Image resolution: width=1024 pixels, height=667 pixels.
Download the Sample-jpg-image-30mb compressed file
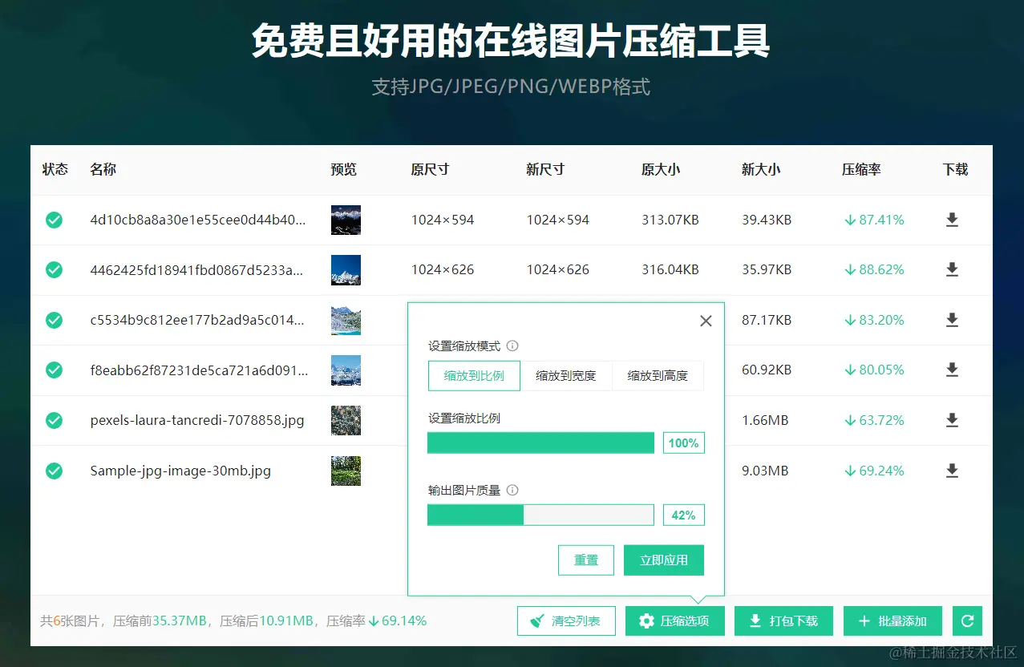click(x=952, y=471)
